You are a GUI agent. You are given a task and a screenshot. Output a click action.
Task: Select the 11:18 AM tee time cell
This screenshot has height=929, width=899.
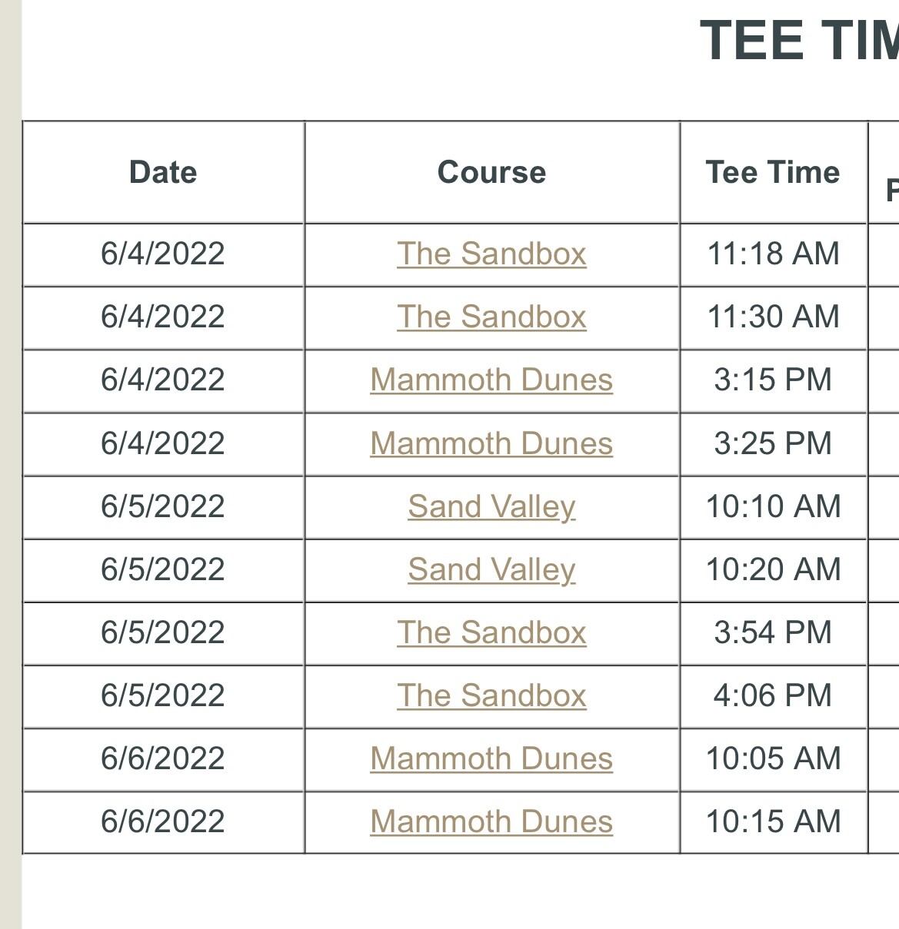coord(773,254)
